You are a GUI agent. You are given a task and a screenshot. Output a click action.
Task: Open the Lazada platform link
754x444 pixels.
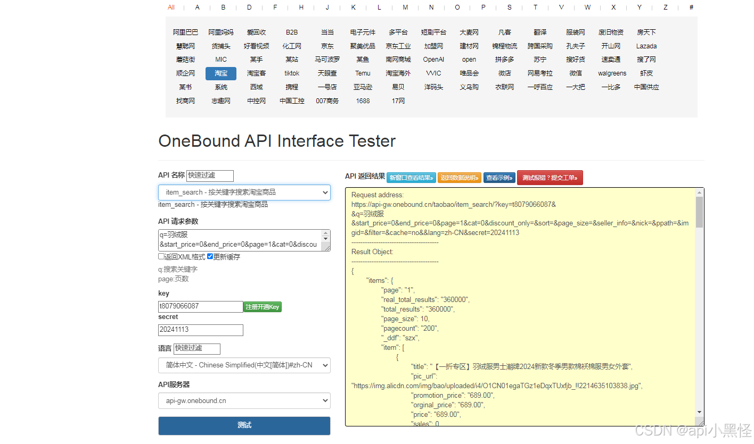click(646, 46)
